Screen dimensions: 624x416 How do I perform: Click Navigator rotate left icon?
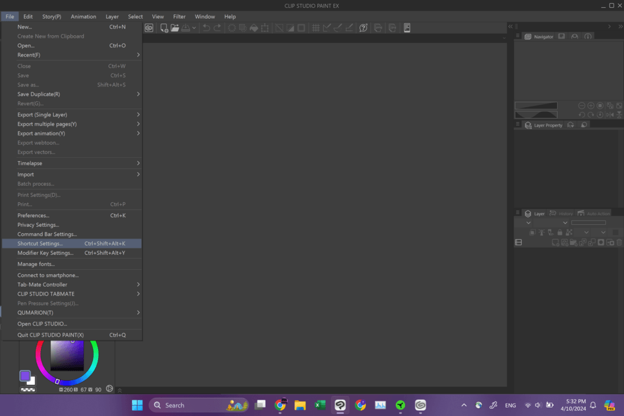click(x=581, y=114)
